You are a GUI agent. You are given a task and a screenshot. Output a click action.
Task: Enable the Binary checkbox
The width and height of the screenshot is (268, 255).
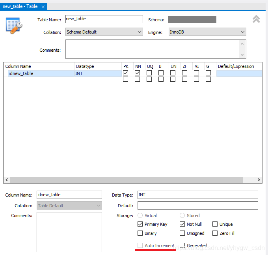tap(140, 233)
